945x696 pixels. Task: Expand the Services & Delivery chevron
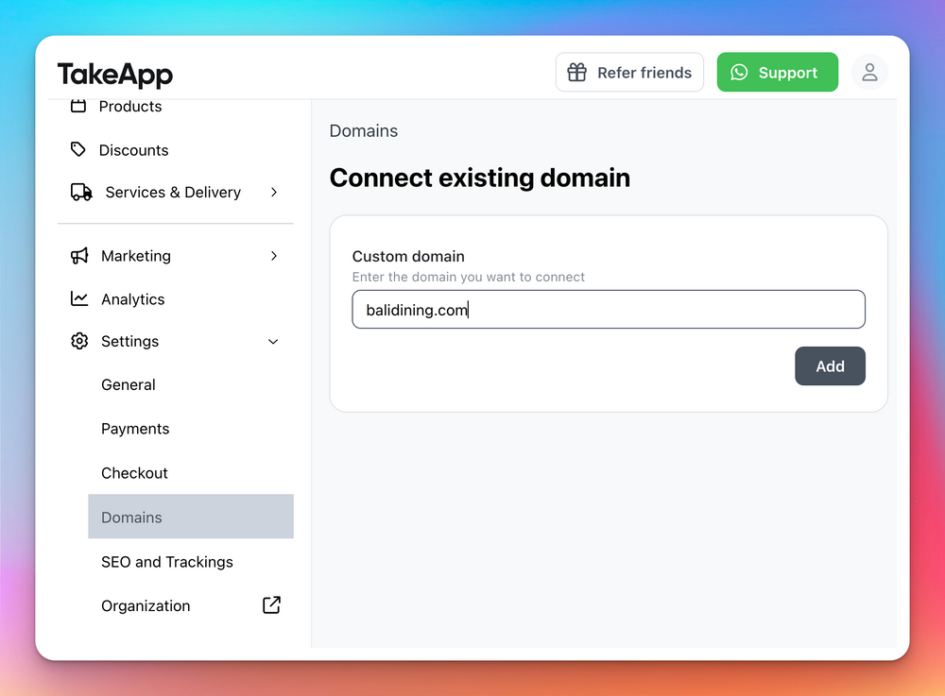(x=274, y=192)
